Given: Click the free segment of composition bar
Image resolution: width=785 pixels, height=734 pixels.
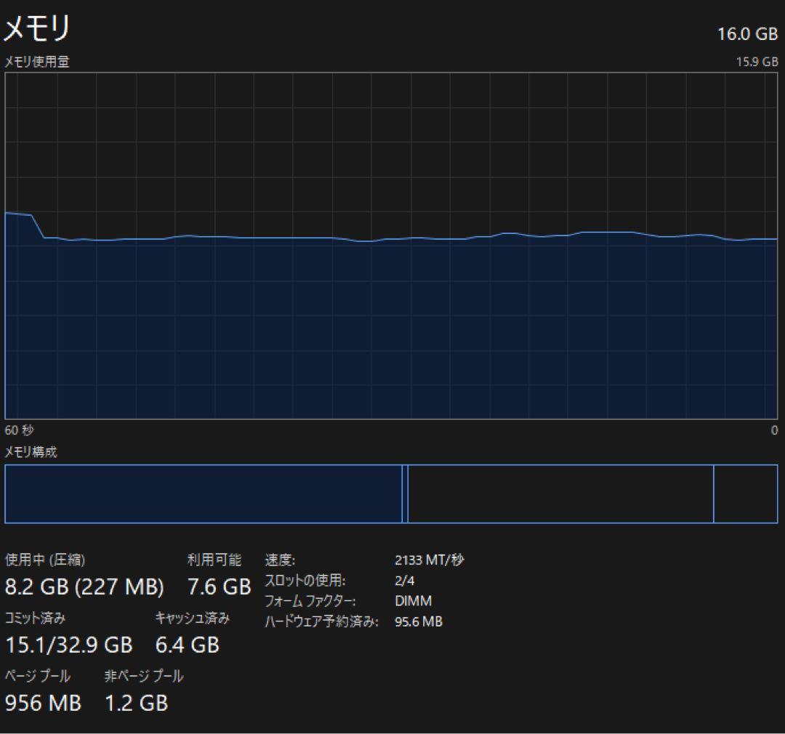Looking at the screenshot, I should 745,494.
